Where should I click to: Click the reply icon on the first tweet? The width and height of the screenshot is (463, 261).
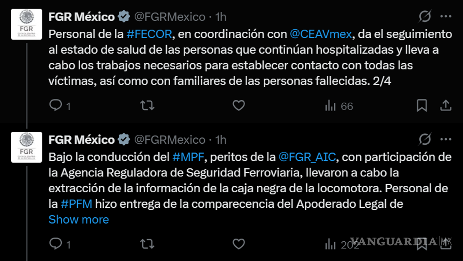click(x=55, y=105)
